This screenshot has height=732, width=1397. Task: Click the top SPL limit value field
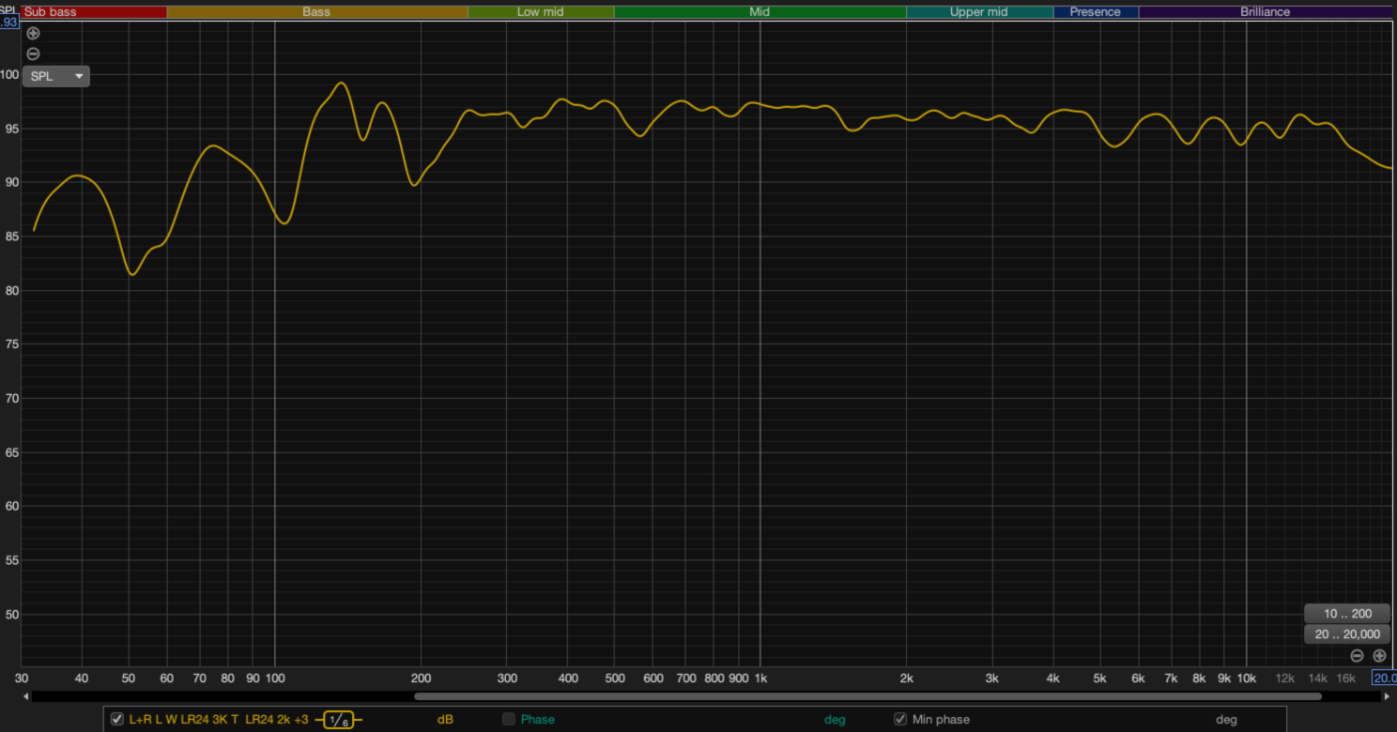pyautogui.click(x=9, y=22)
